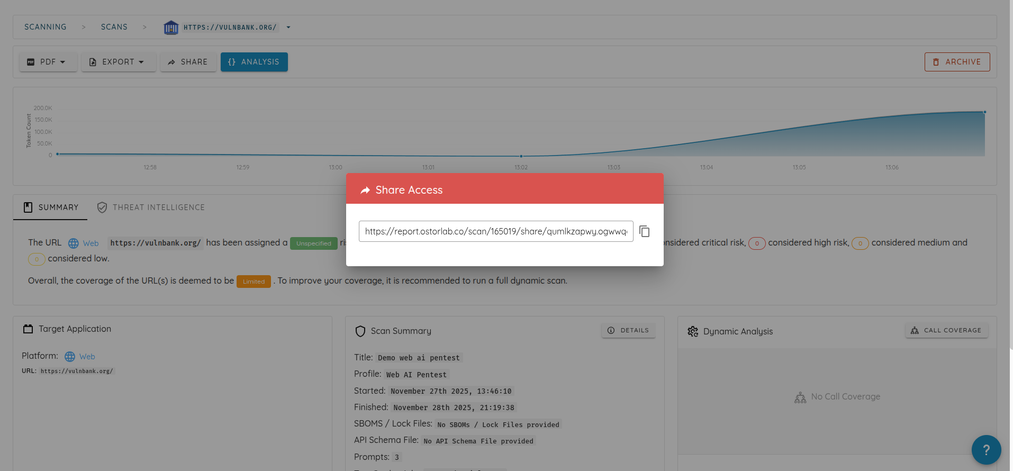The image size is (1013, 471).
Task: Open the help question mark button
Action: coord(987,450)
